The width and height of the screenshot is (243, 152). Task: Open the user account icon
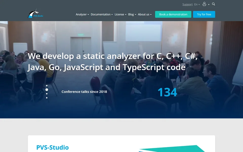204,4
